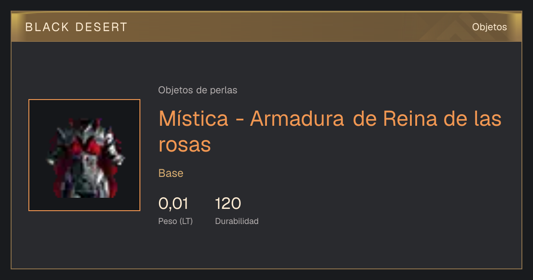The height and width of the screenshot is (280, 533).
Task: Select the Base grade label
Action: tap(171, 173)
